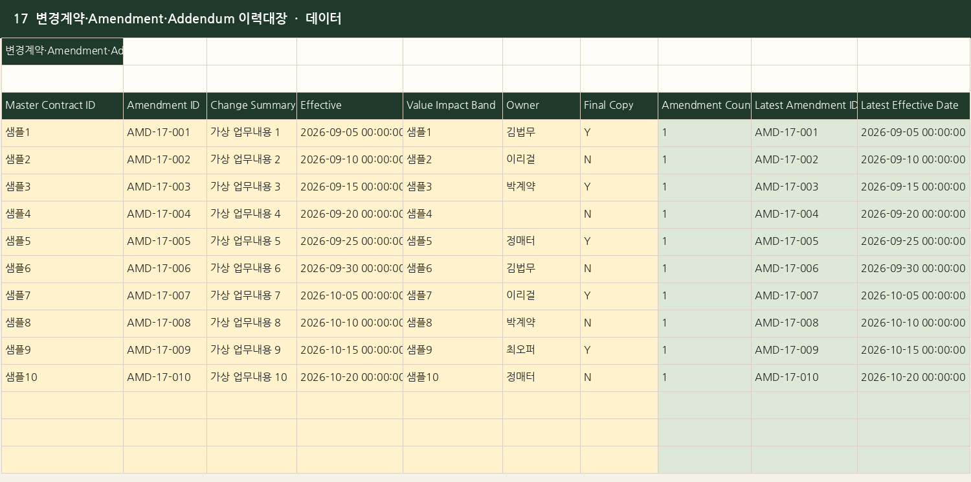Viewport: 971px width, 482px height.
Task: Select the Owner column header
Action: [541, 106]
